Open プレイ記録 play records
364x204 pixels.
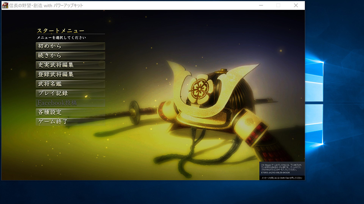tap(70, 93)
